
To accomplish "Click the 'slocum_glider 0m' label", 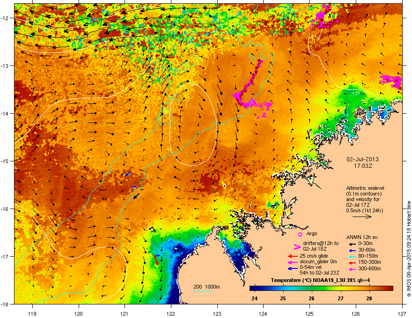I will tap(318, 262).
